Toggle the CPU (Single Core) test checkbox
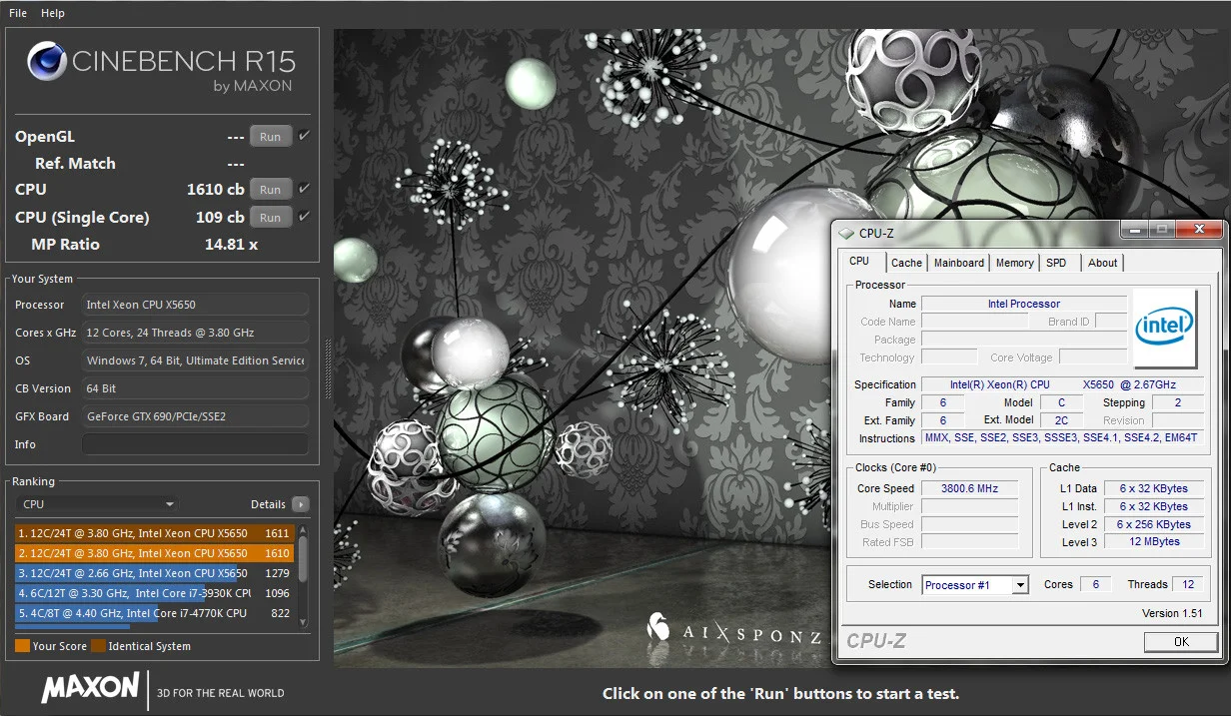Screen dimensions: 1231x716 coord(304,217)
